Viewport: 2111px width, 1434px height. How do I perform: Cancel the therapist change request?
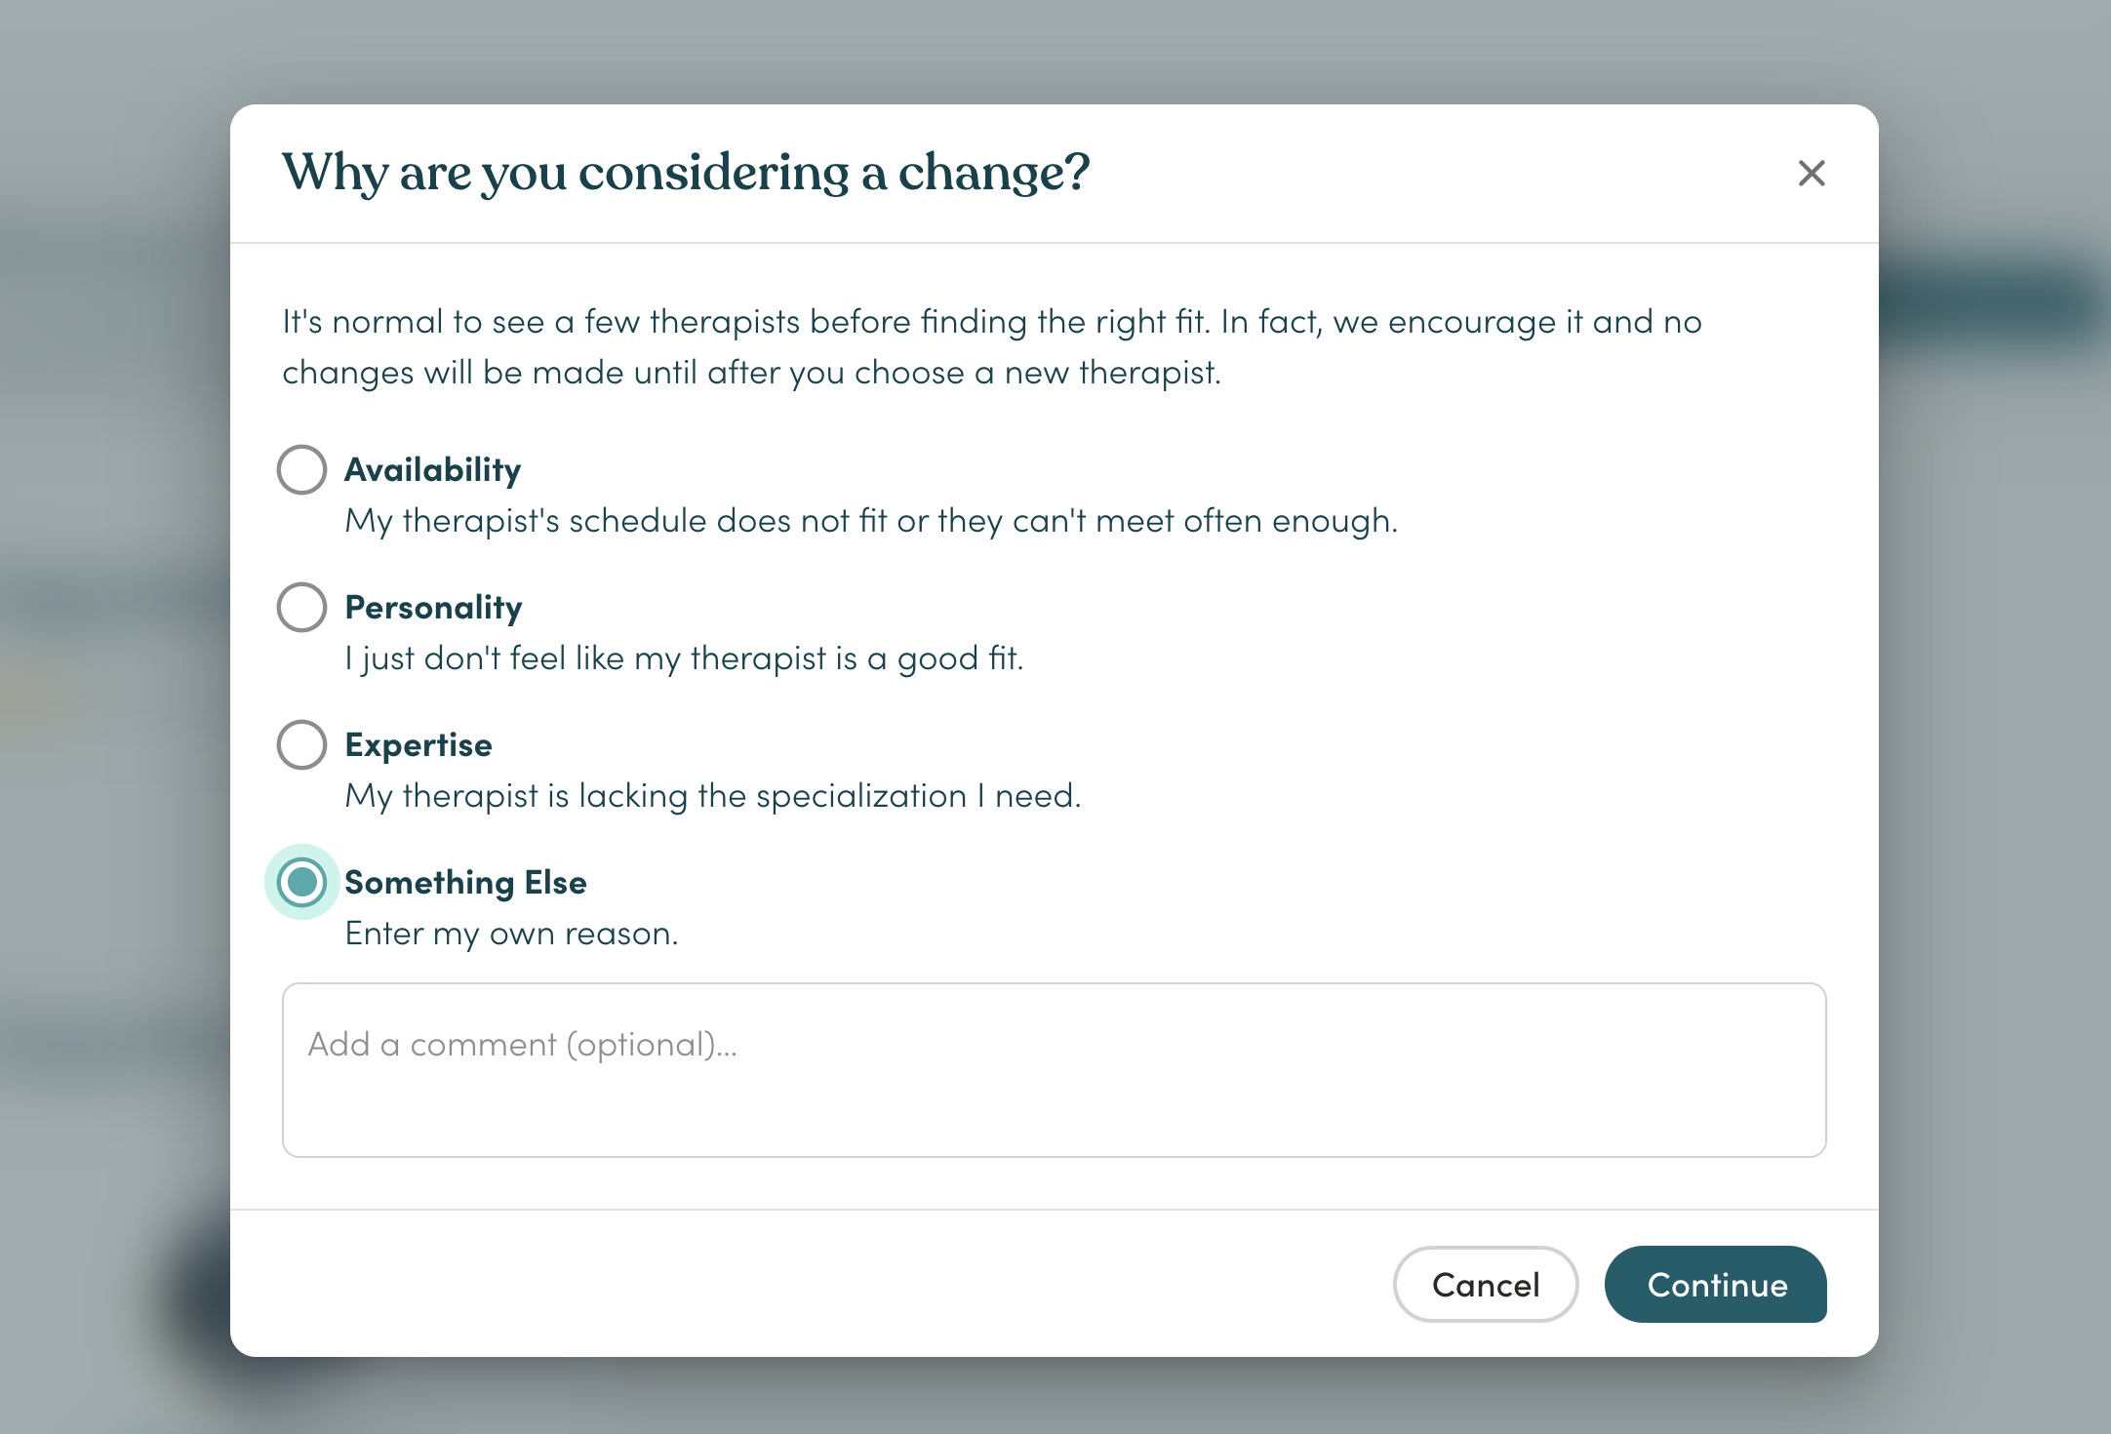[x=1486, y=1285]
